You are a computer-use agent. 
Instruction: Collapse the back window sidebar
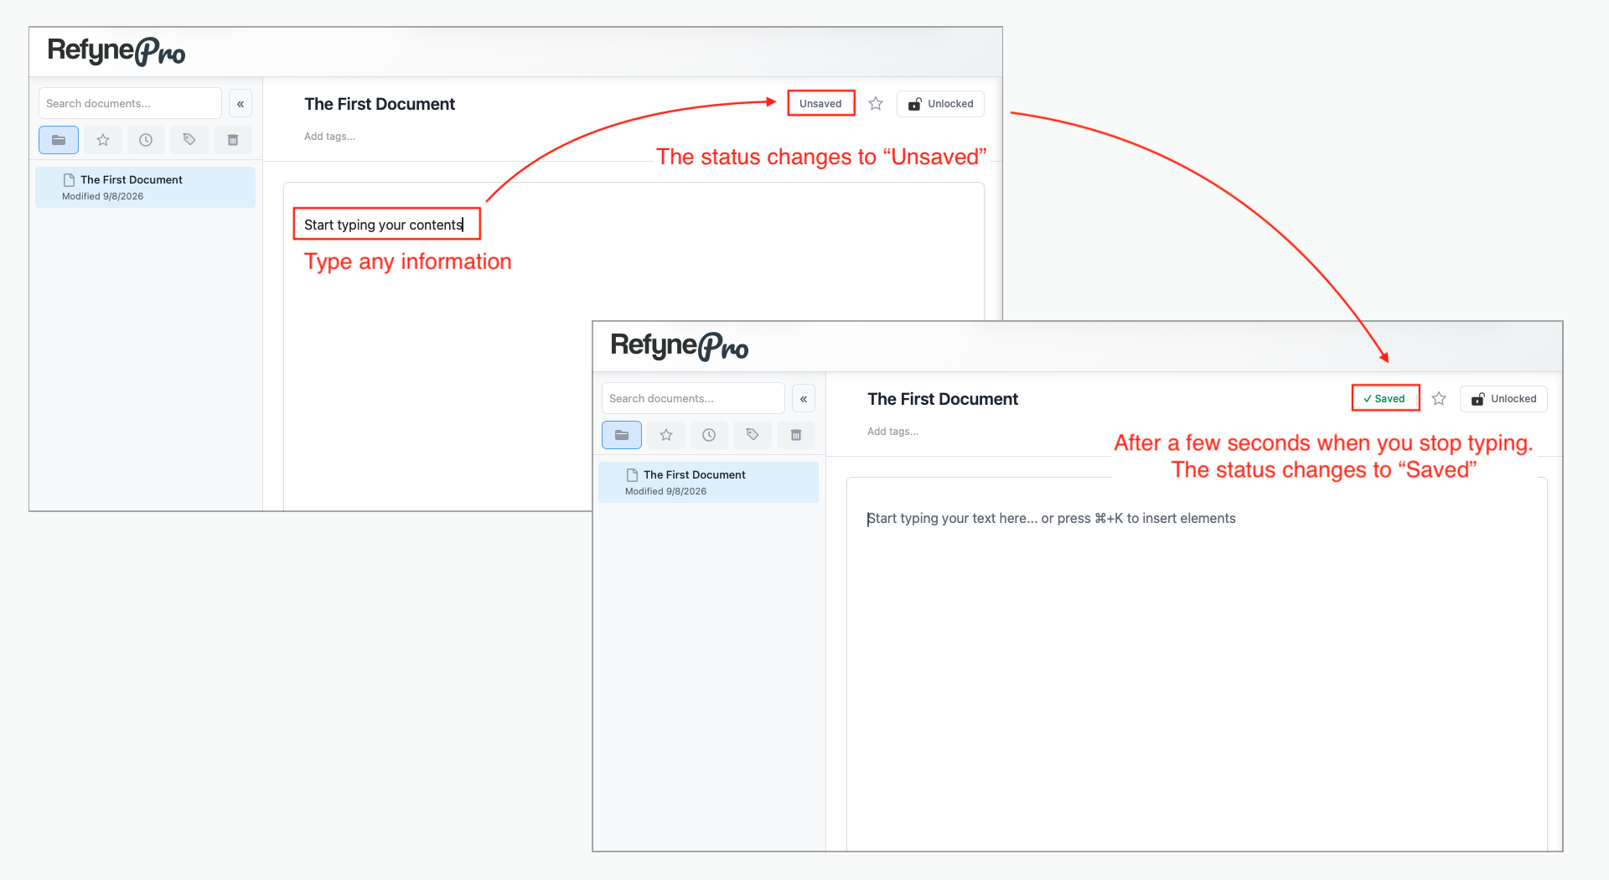pos(241,104)
